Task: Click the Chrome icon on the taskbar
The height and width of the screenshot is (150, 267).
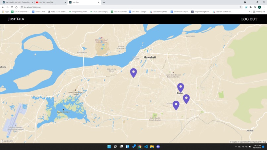Action: point(140,147)
